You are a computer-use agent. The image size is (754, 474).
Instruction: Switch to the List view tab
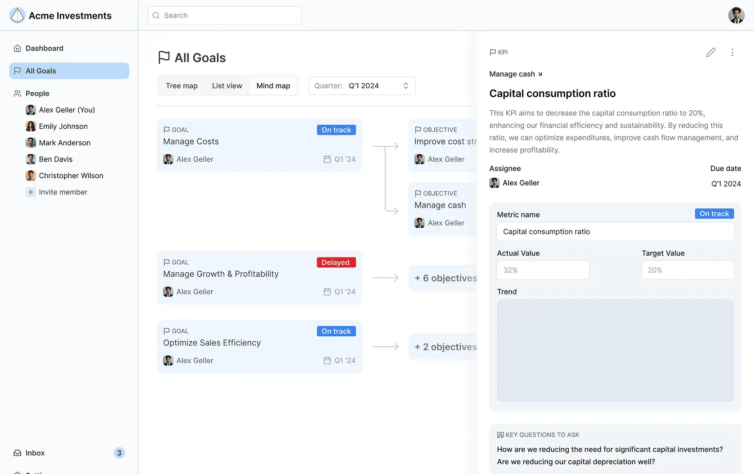pos(227,86)
